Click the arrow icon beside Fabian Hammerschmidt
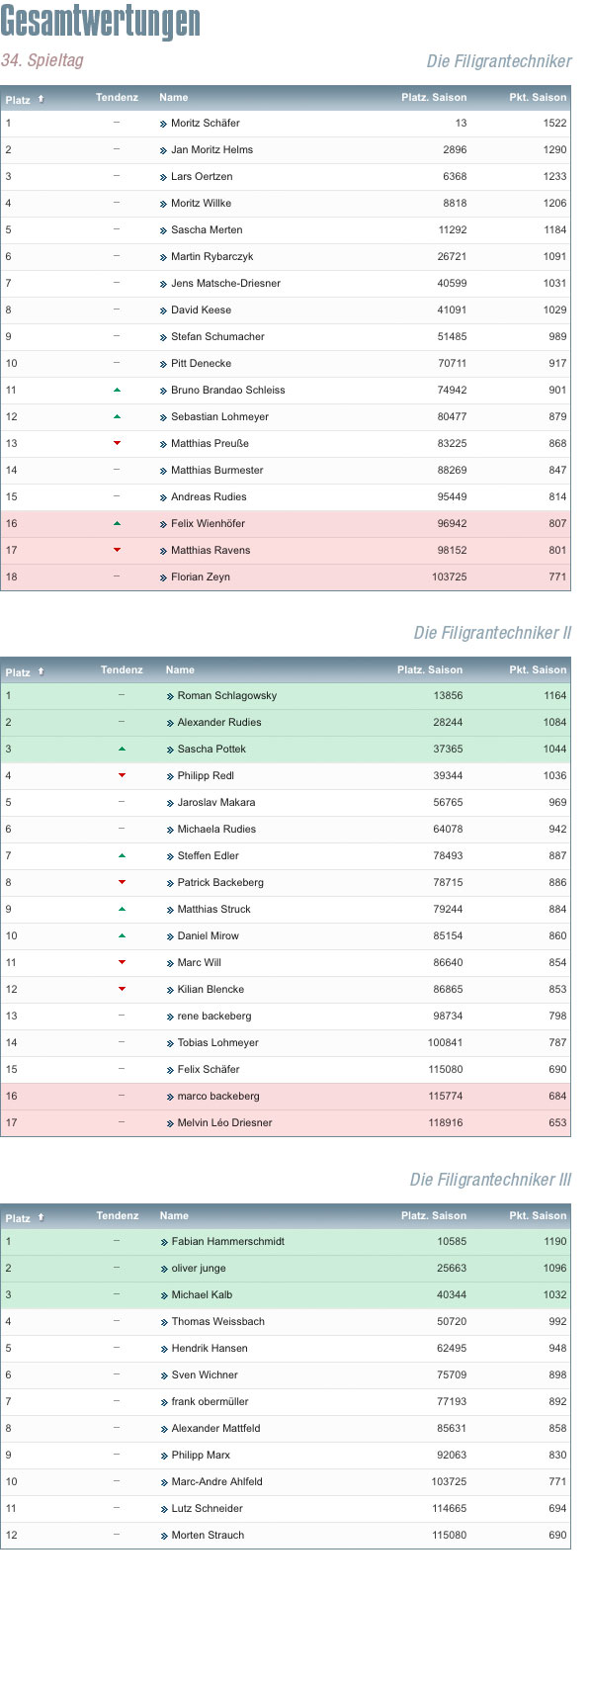590x1682 pixels. [164, 1242]
